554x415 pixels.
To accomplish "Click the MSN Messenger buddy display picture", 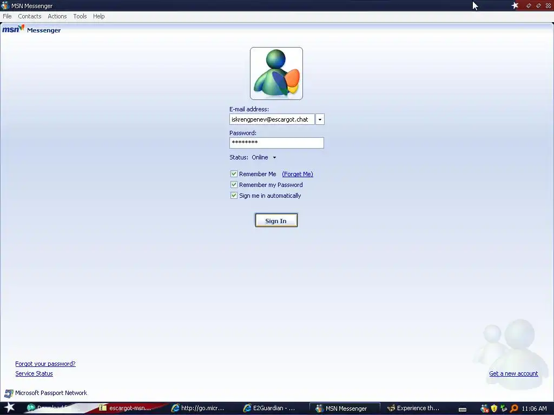I will (x=276, y=73).
